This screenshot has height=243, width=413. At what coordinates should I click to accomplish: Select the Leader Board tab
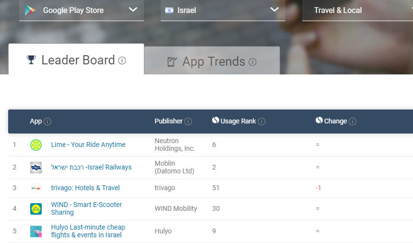click(76, 60)
